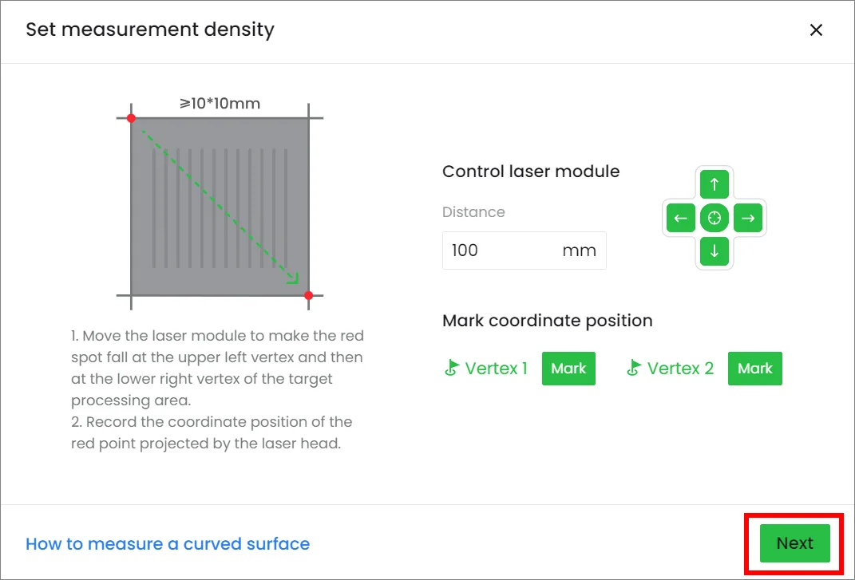Mark the Vertex 2 coordinate position
The width and height of the screenshot is (855, 580).
pos(755,369)
